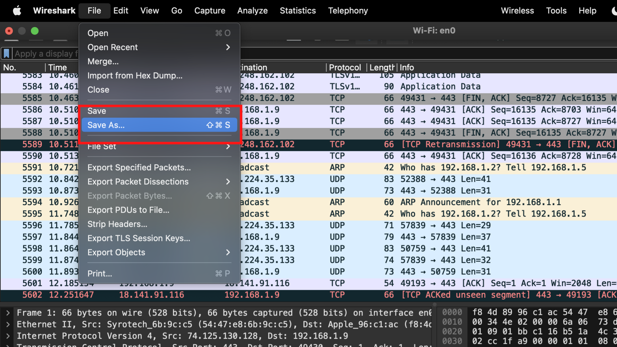
Task: Select Strip Headers... menu item
Action: (159, 224)
